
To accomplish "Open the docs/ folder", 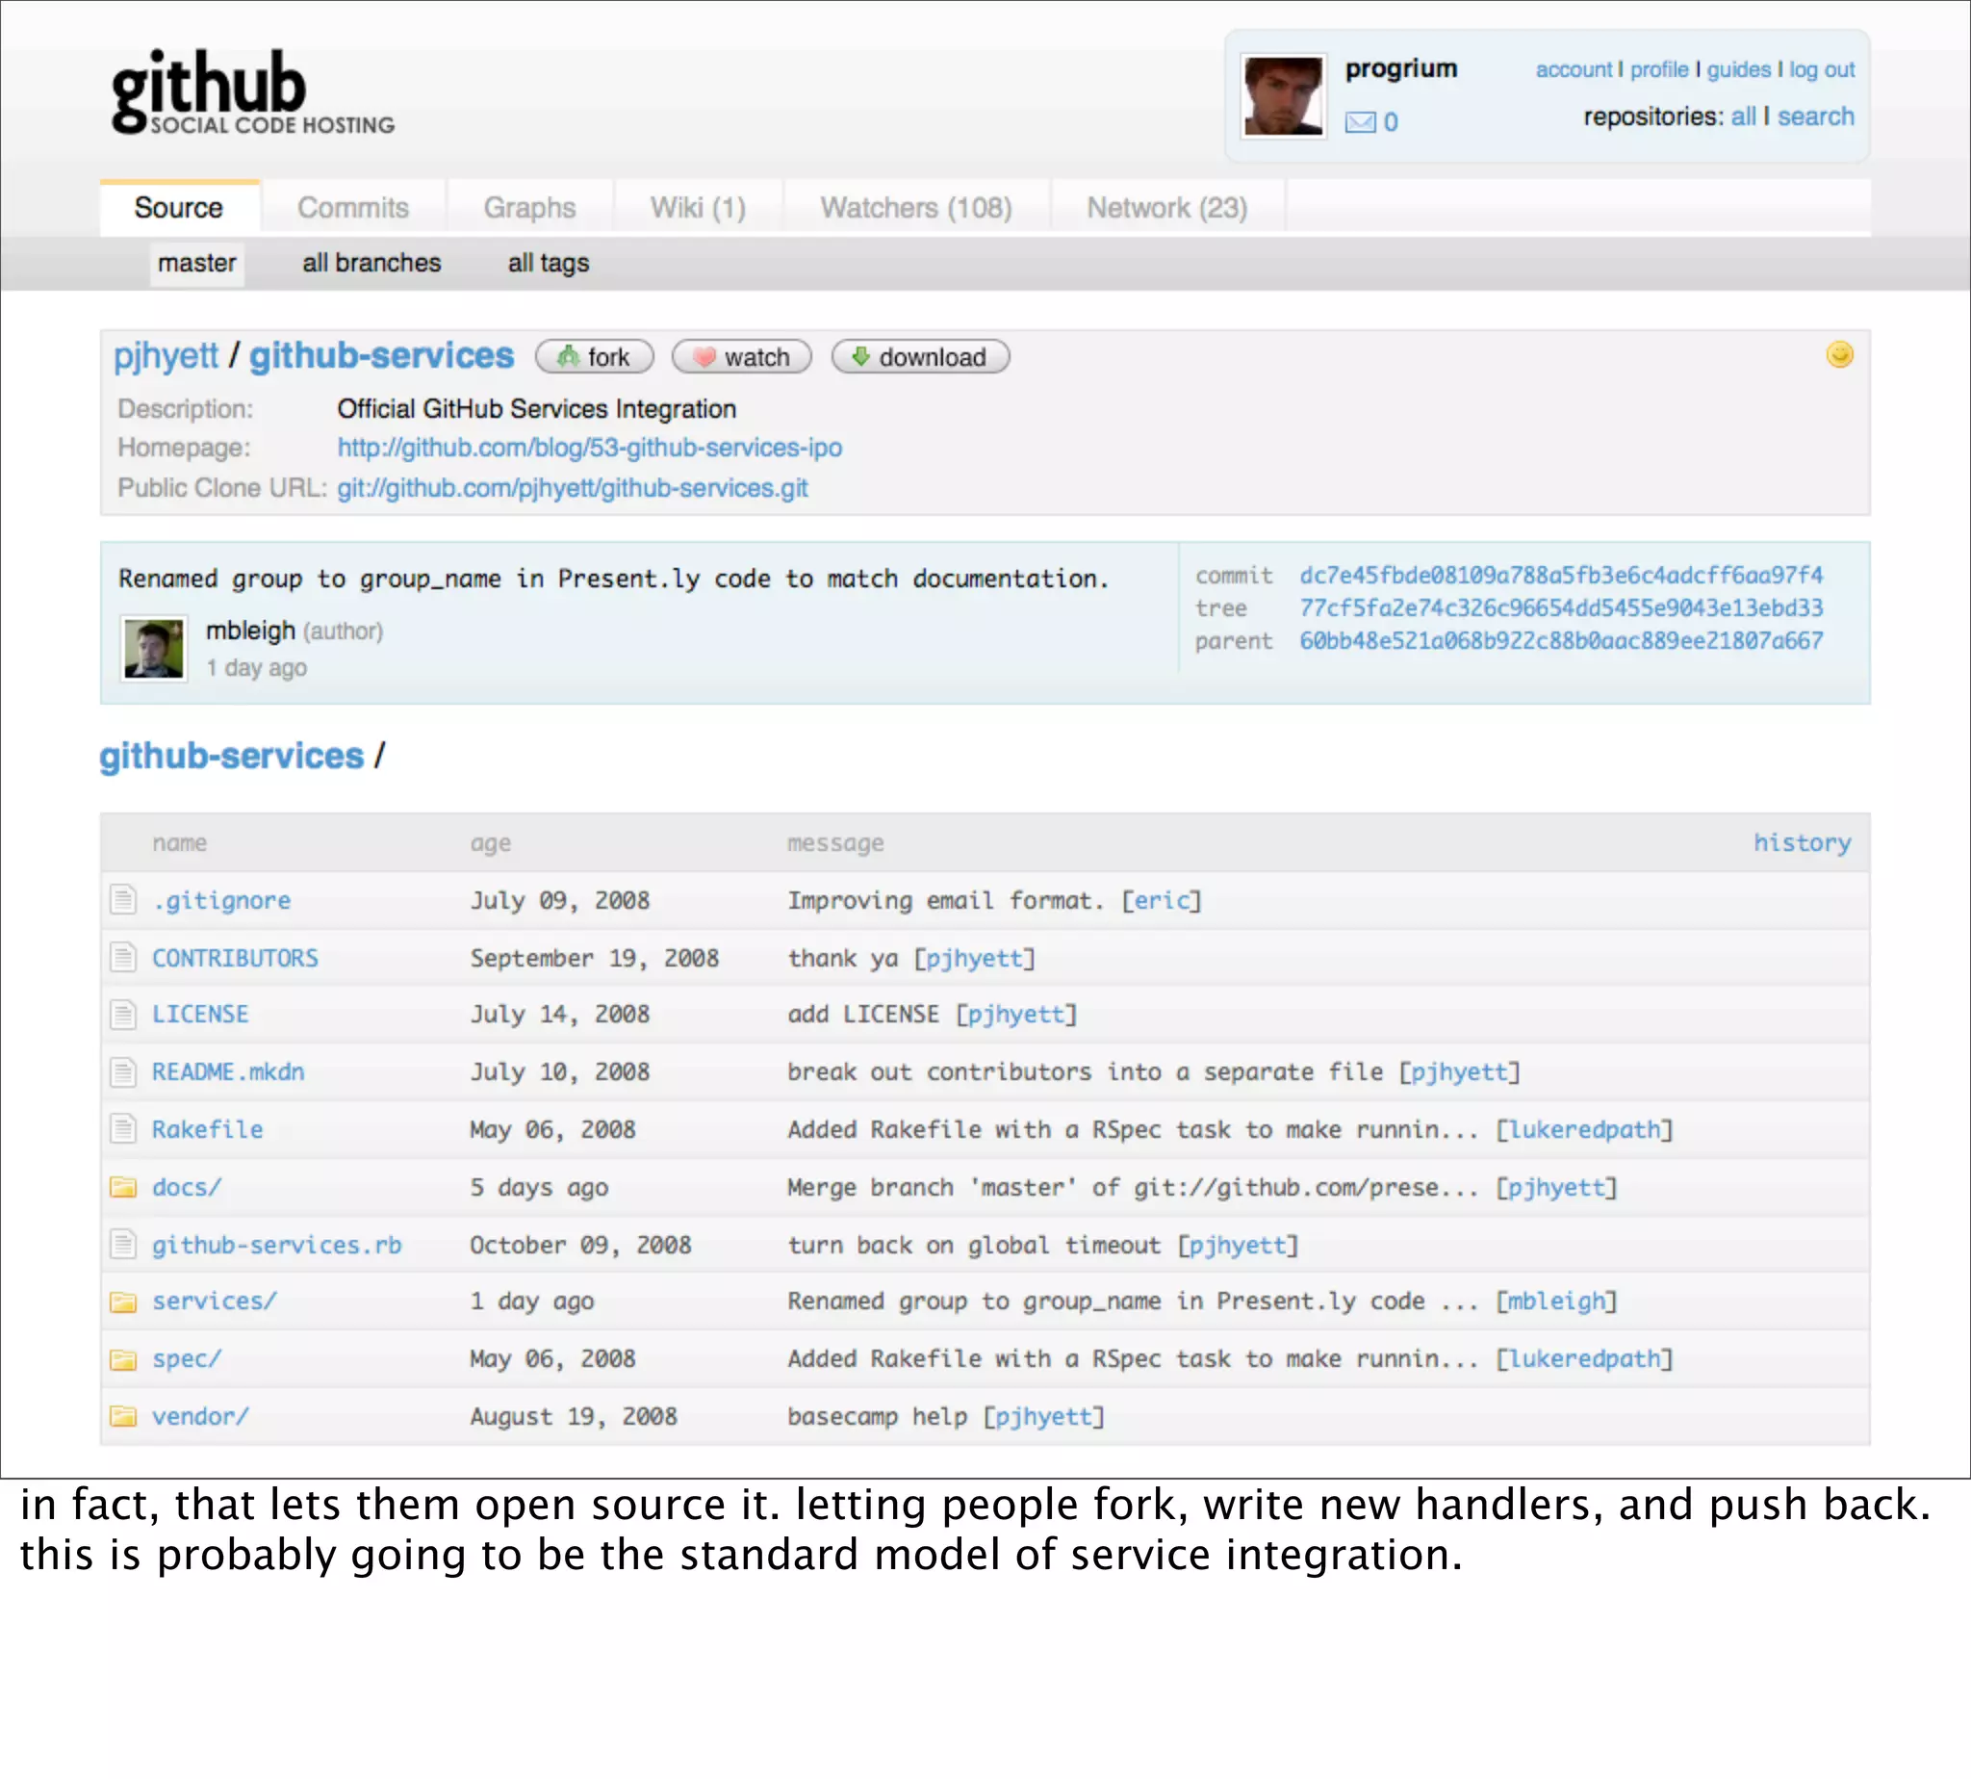I will coord(187,1187).
